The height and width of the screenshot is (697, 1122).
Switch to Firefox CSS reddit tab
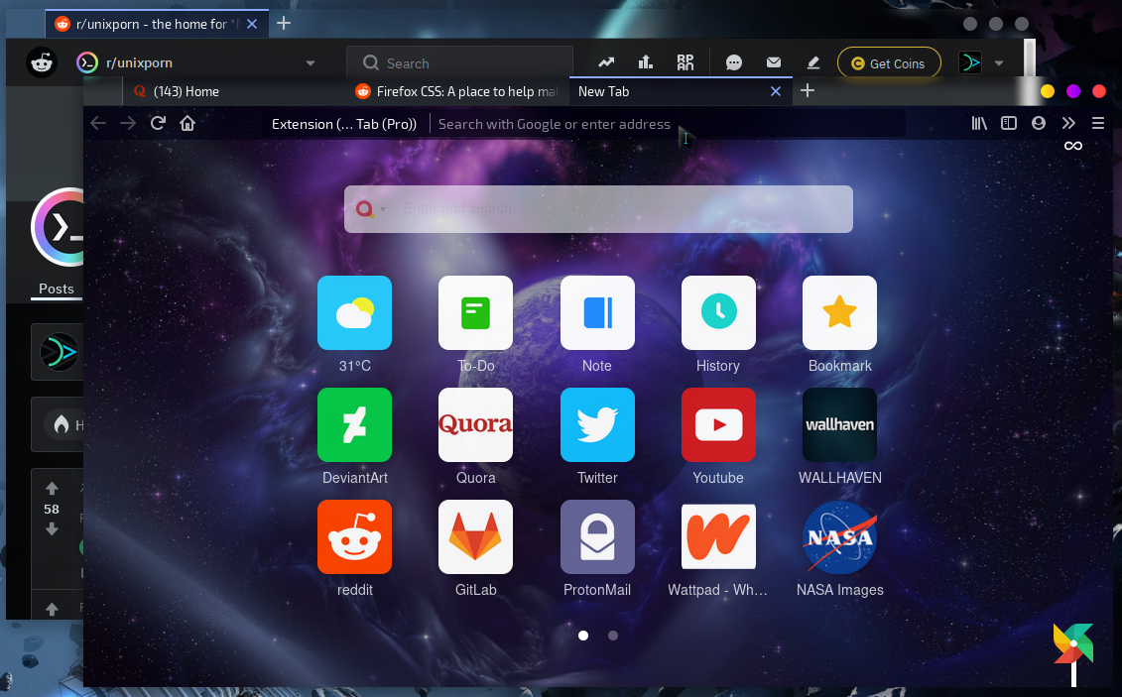[458, 91]
